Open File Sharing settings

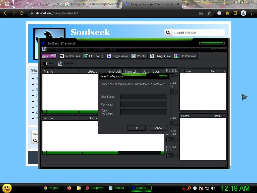pos(93,56)
